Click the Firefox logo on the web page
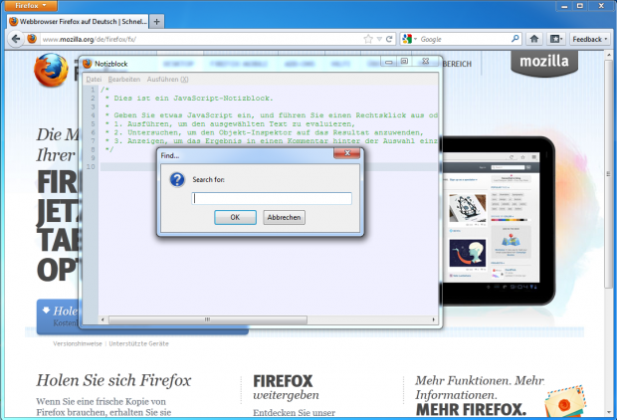Image resolution: width=617 pixels, height=420 pixels. (51, 70)
